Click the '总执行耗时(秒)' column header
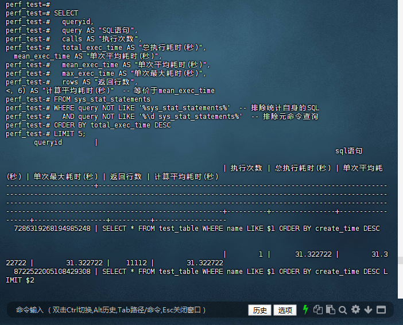The height and width of the screenshot is (325, 403). (x=303, y=168)
